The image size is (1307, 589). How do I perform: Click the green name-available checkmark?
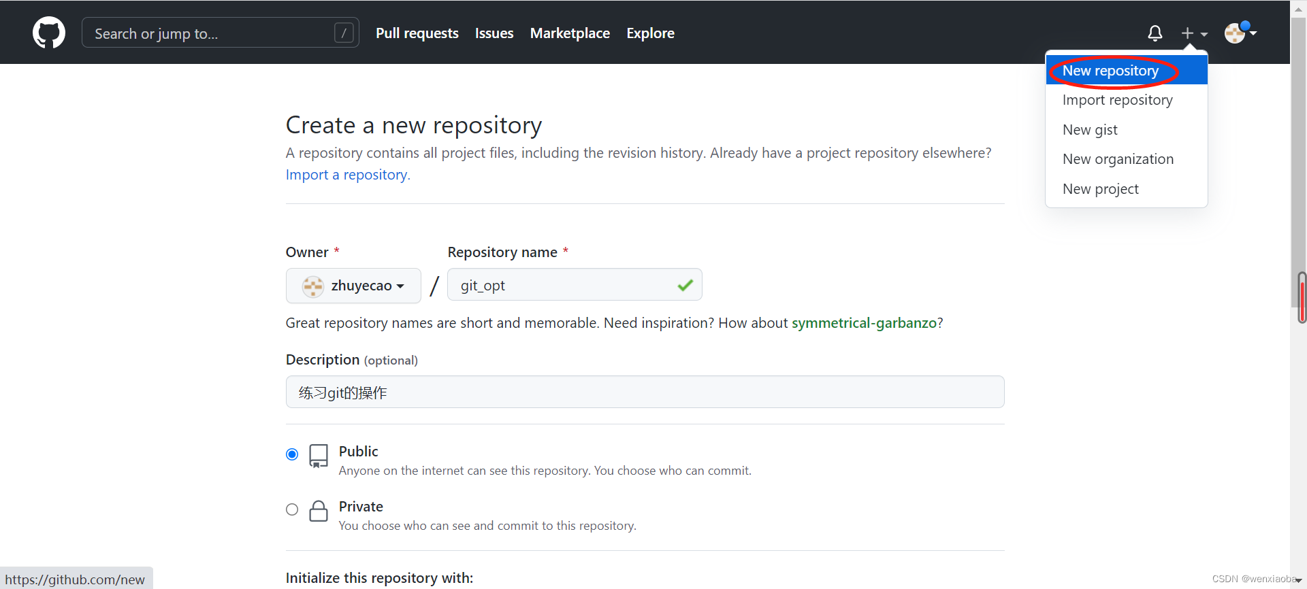(x=685, y=285)
